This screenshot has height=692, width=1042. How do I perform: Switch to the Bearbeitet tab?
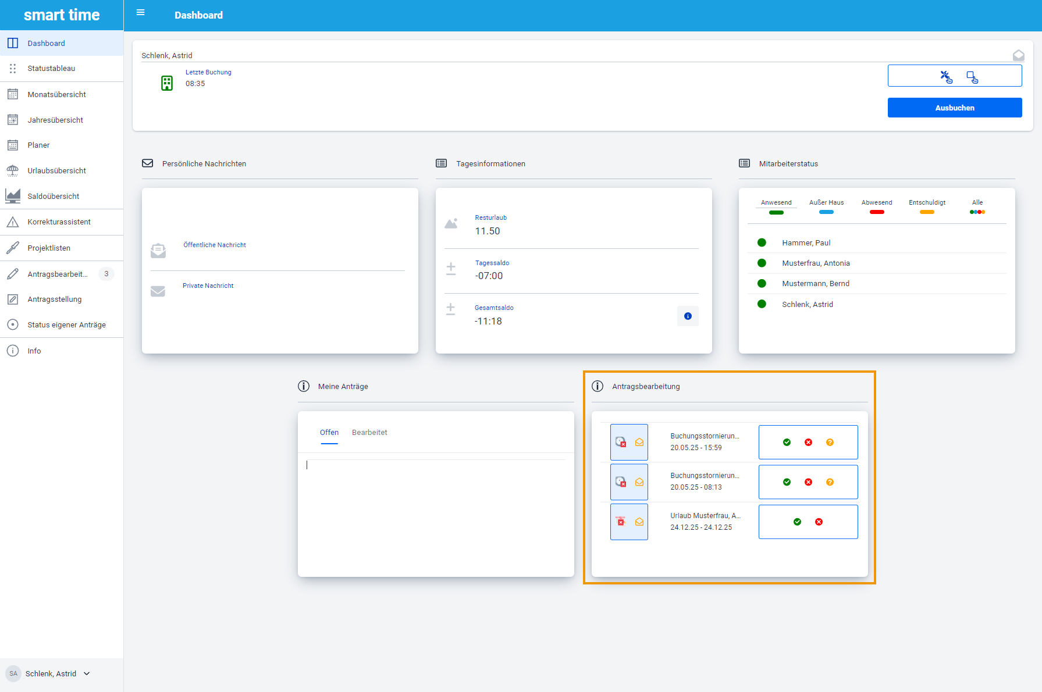(x=369, y=433)
